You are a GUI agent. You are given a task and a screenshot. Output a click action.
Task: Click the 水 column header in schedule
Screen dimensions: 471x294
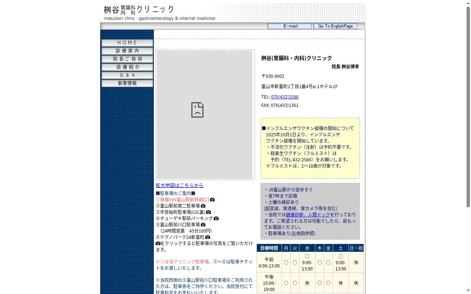point(307,248)
